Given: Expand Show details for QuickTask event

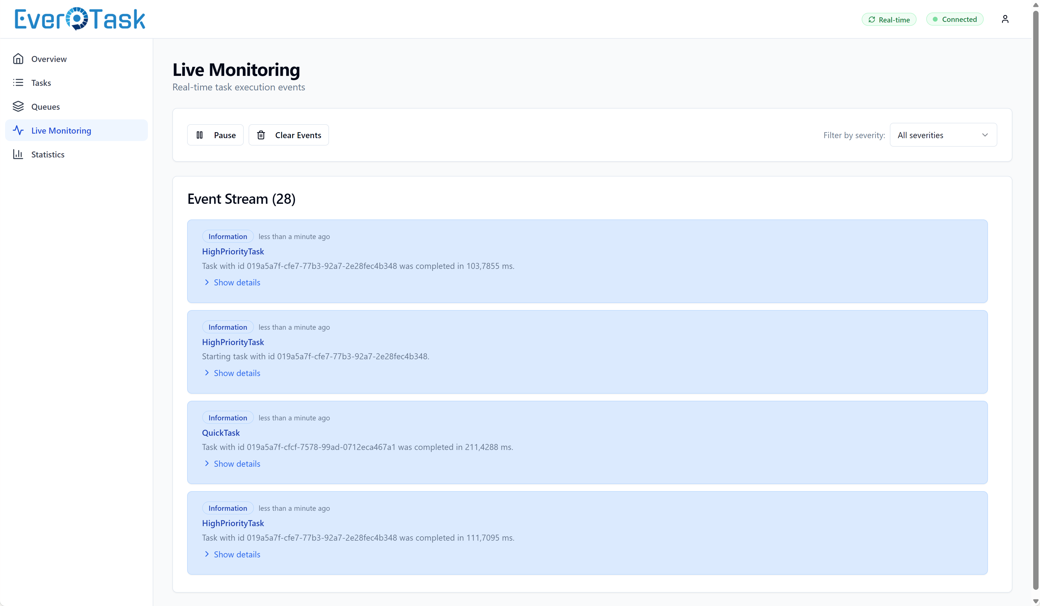Looking at the screenshot, I should (237, 464).
